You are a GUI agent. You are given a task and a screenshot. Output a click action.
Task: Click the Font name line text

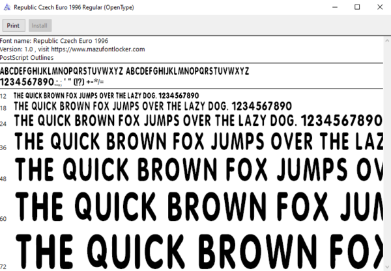pos(54,41)
